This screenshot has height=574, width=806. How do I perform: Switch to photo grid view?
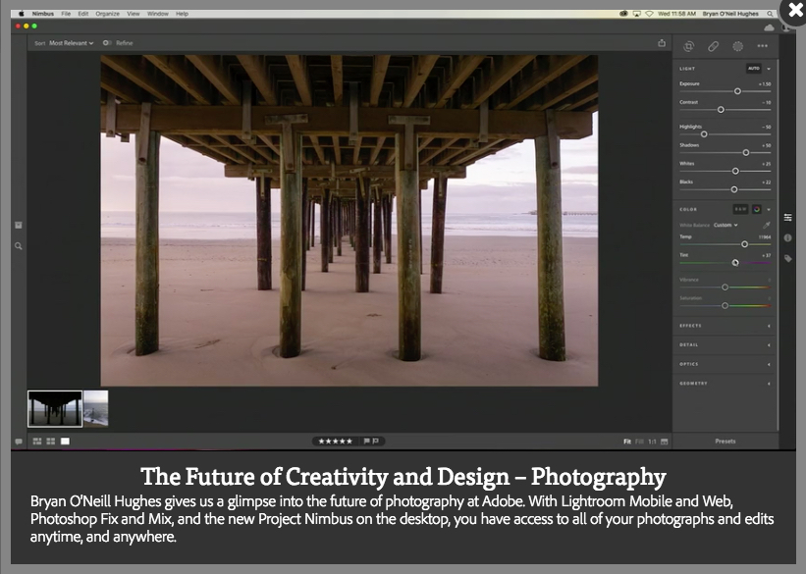point(37,442)
